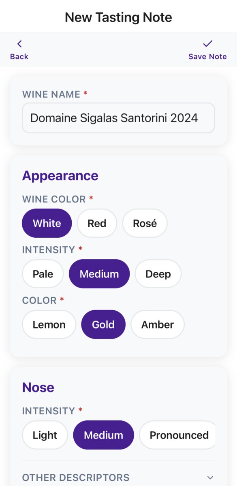
Task: Tap the back chevron arrow icon
Action: [x=19, y=43]
